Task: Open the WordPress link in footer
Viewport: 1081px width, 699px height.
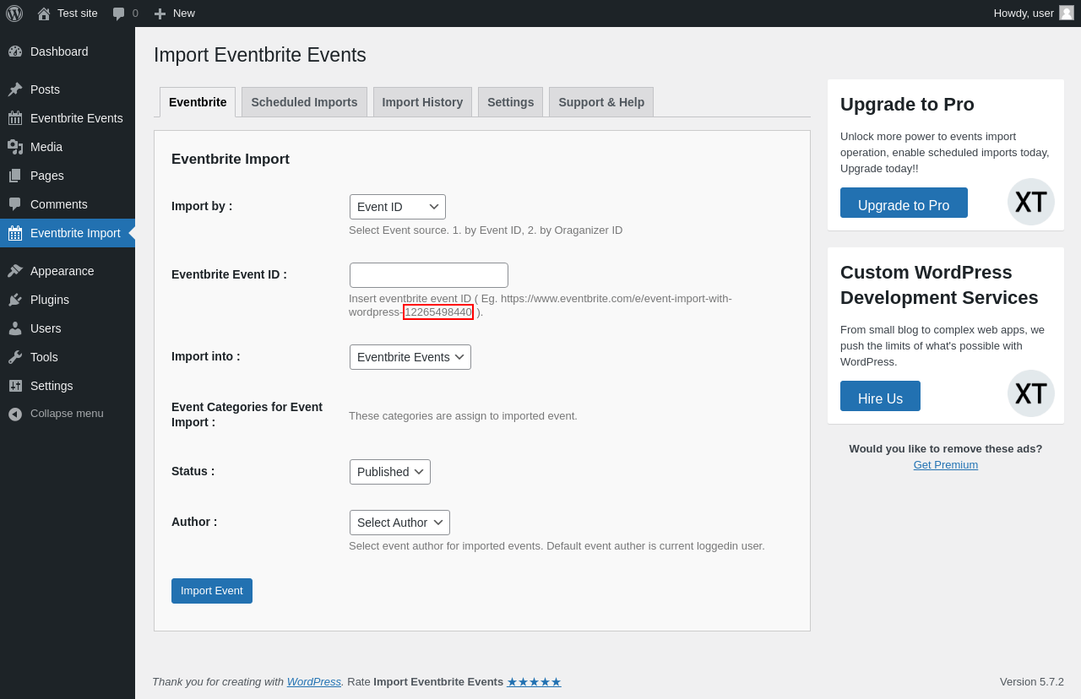Action: 314,681
